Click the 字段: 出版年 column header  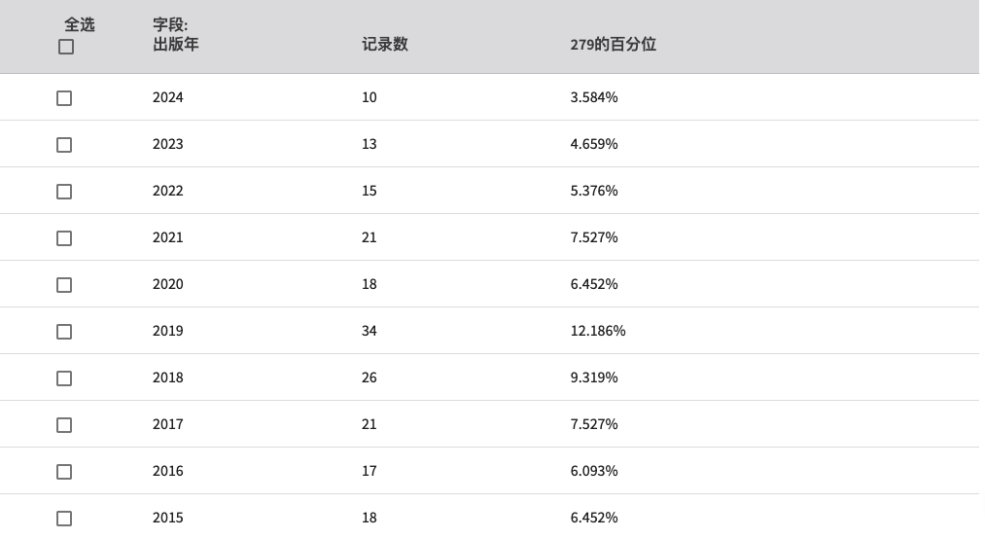(175, 35)
